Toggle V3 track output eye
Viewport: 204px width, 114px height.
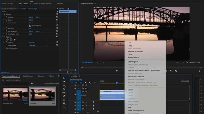86,85
